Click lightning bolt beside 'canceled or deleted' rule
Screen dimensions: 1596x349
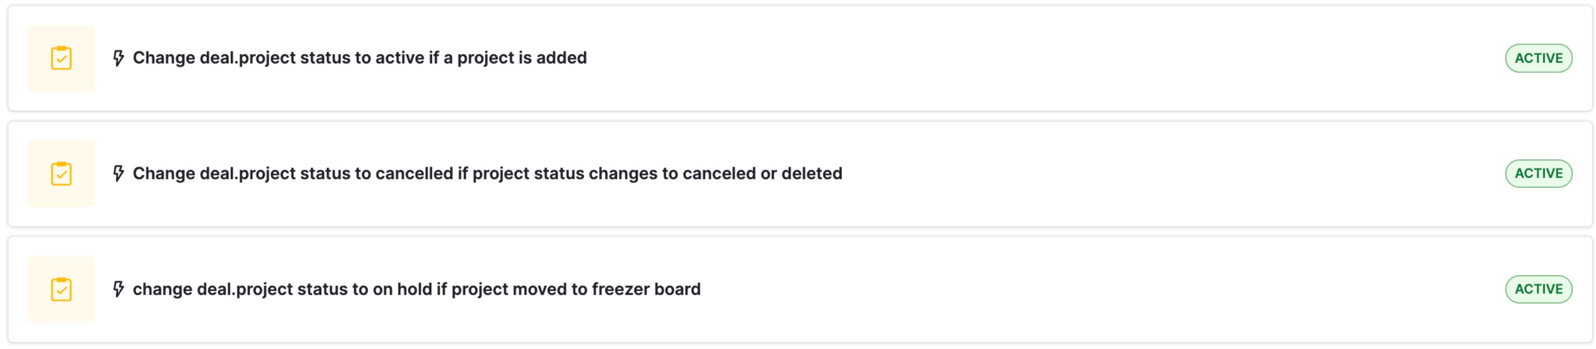pyautogui.click(x=118, y=174)
